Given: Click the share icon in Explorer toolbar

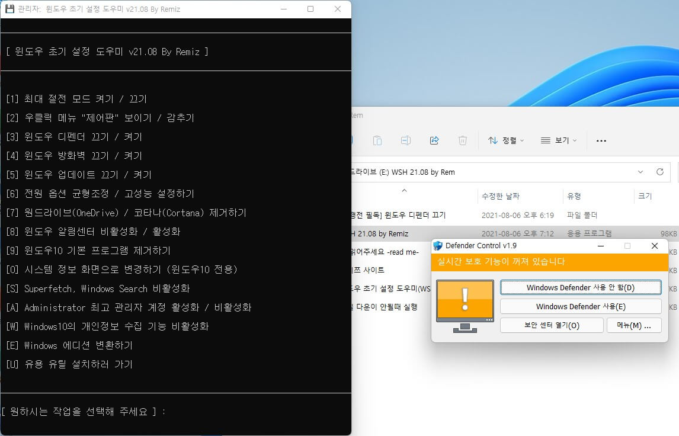Looking at the screenshot, I should [434, 140].
